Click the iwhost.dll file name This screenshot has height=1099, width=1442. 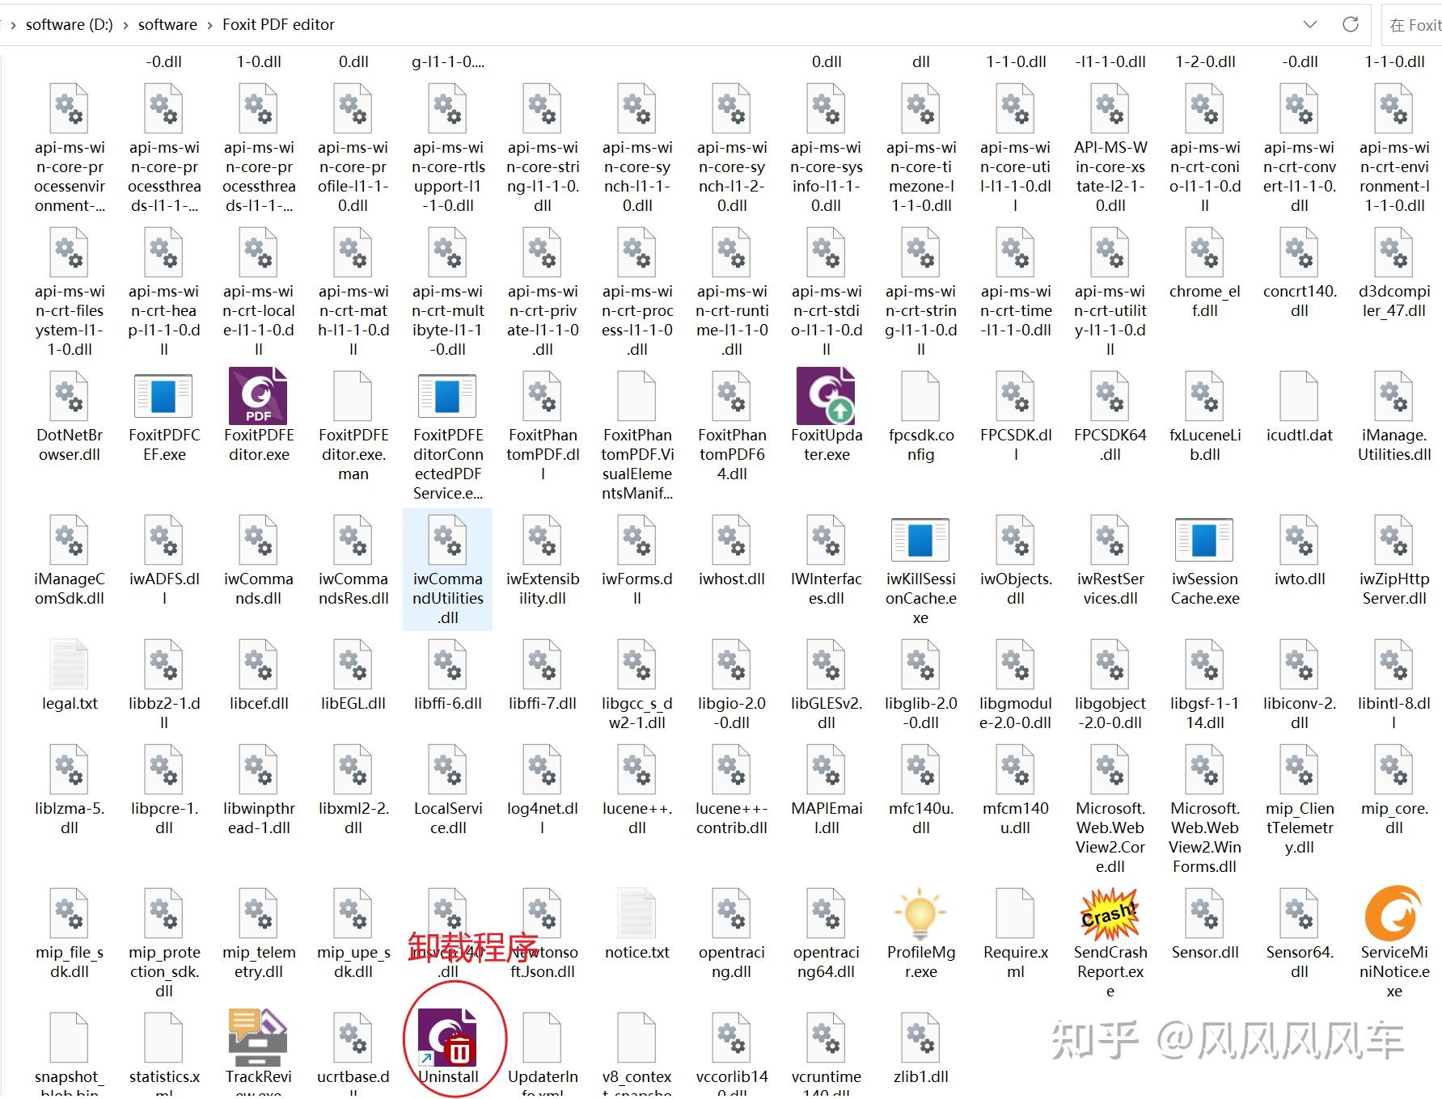pos(732,579)
